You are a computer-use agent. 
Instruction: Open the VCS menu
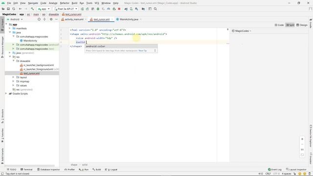point(97,3)
